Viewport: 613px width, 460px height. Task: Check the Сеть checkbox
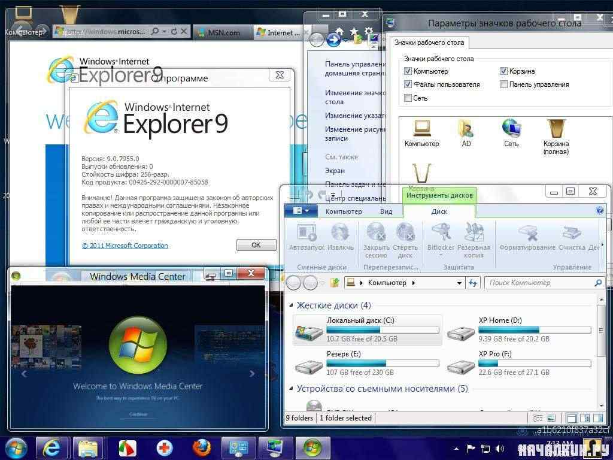click(x=408, y=98)
